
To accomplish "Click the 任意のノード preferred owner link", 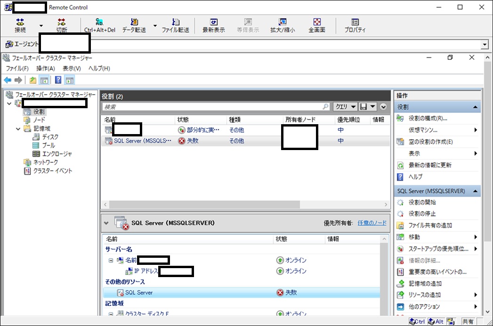I will tap(372, 223).
